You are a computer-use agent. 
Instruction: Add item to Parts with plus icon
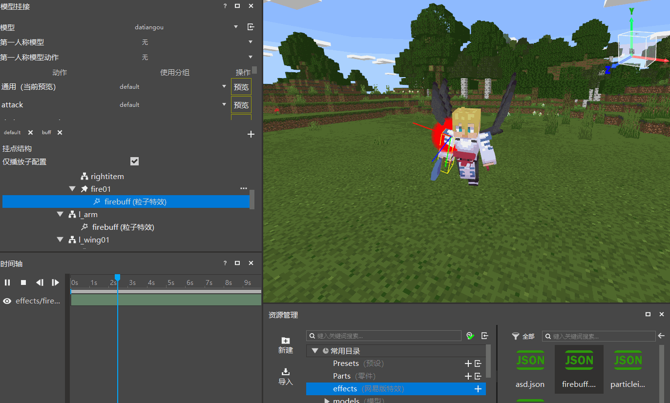pos(468,376)
